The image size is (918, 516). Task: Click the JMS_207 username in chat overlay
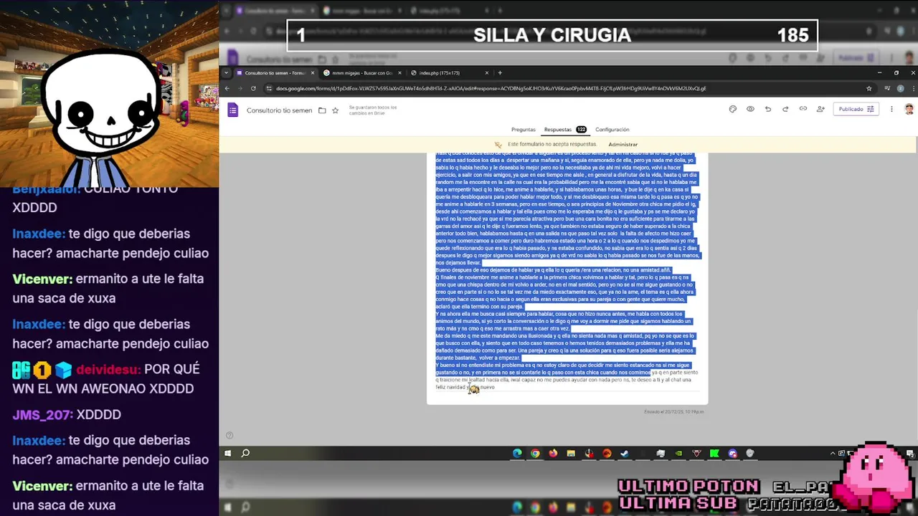(x=42, y=414)
